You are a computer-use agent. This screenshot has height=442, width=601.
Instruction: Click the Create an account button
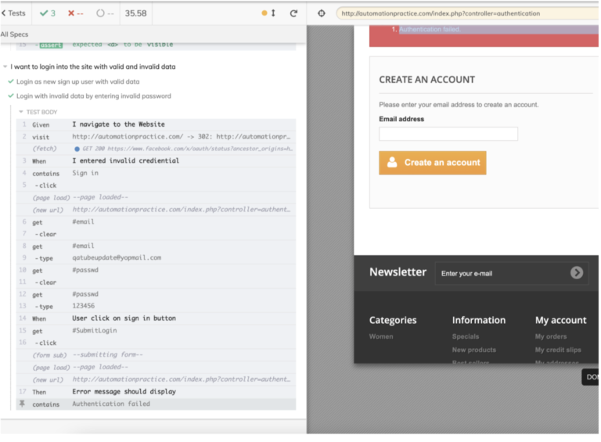432,163
